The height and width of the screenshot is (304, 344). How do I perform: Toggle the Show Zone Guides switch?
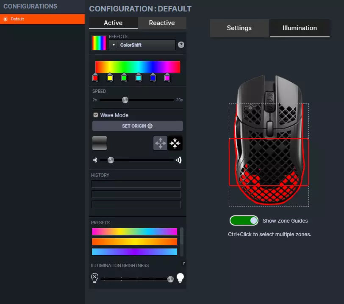244,220
